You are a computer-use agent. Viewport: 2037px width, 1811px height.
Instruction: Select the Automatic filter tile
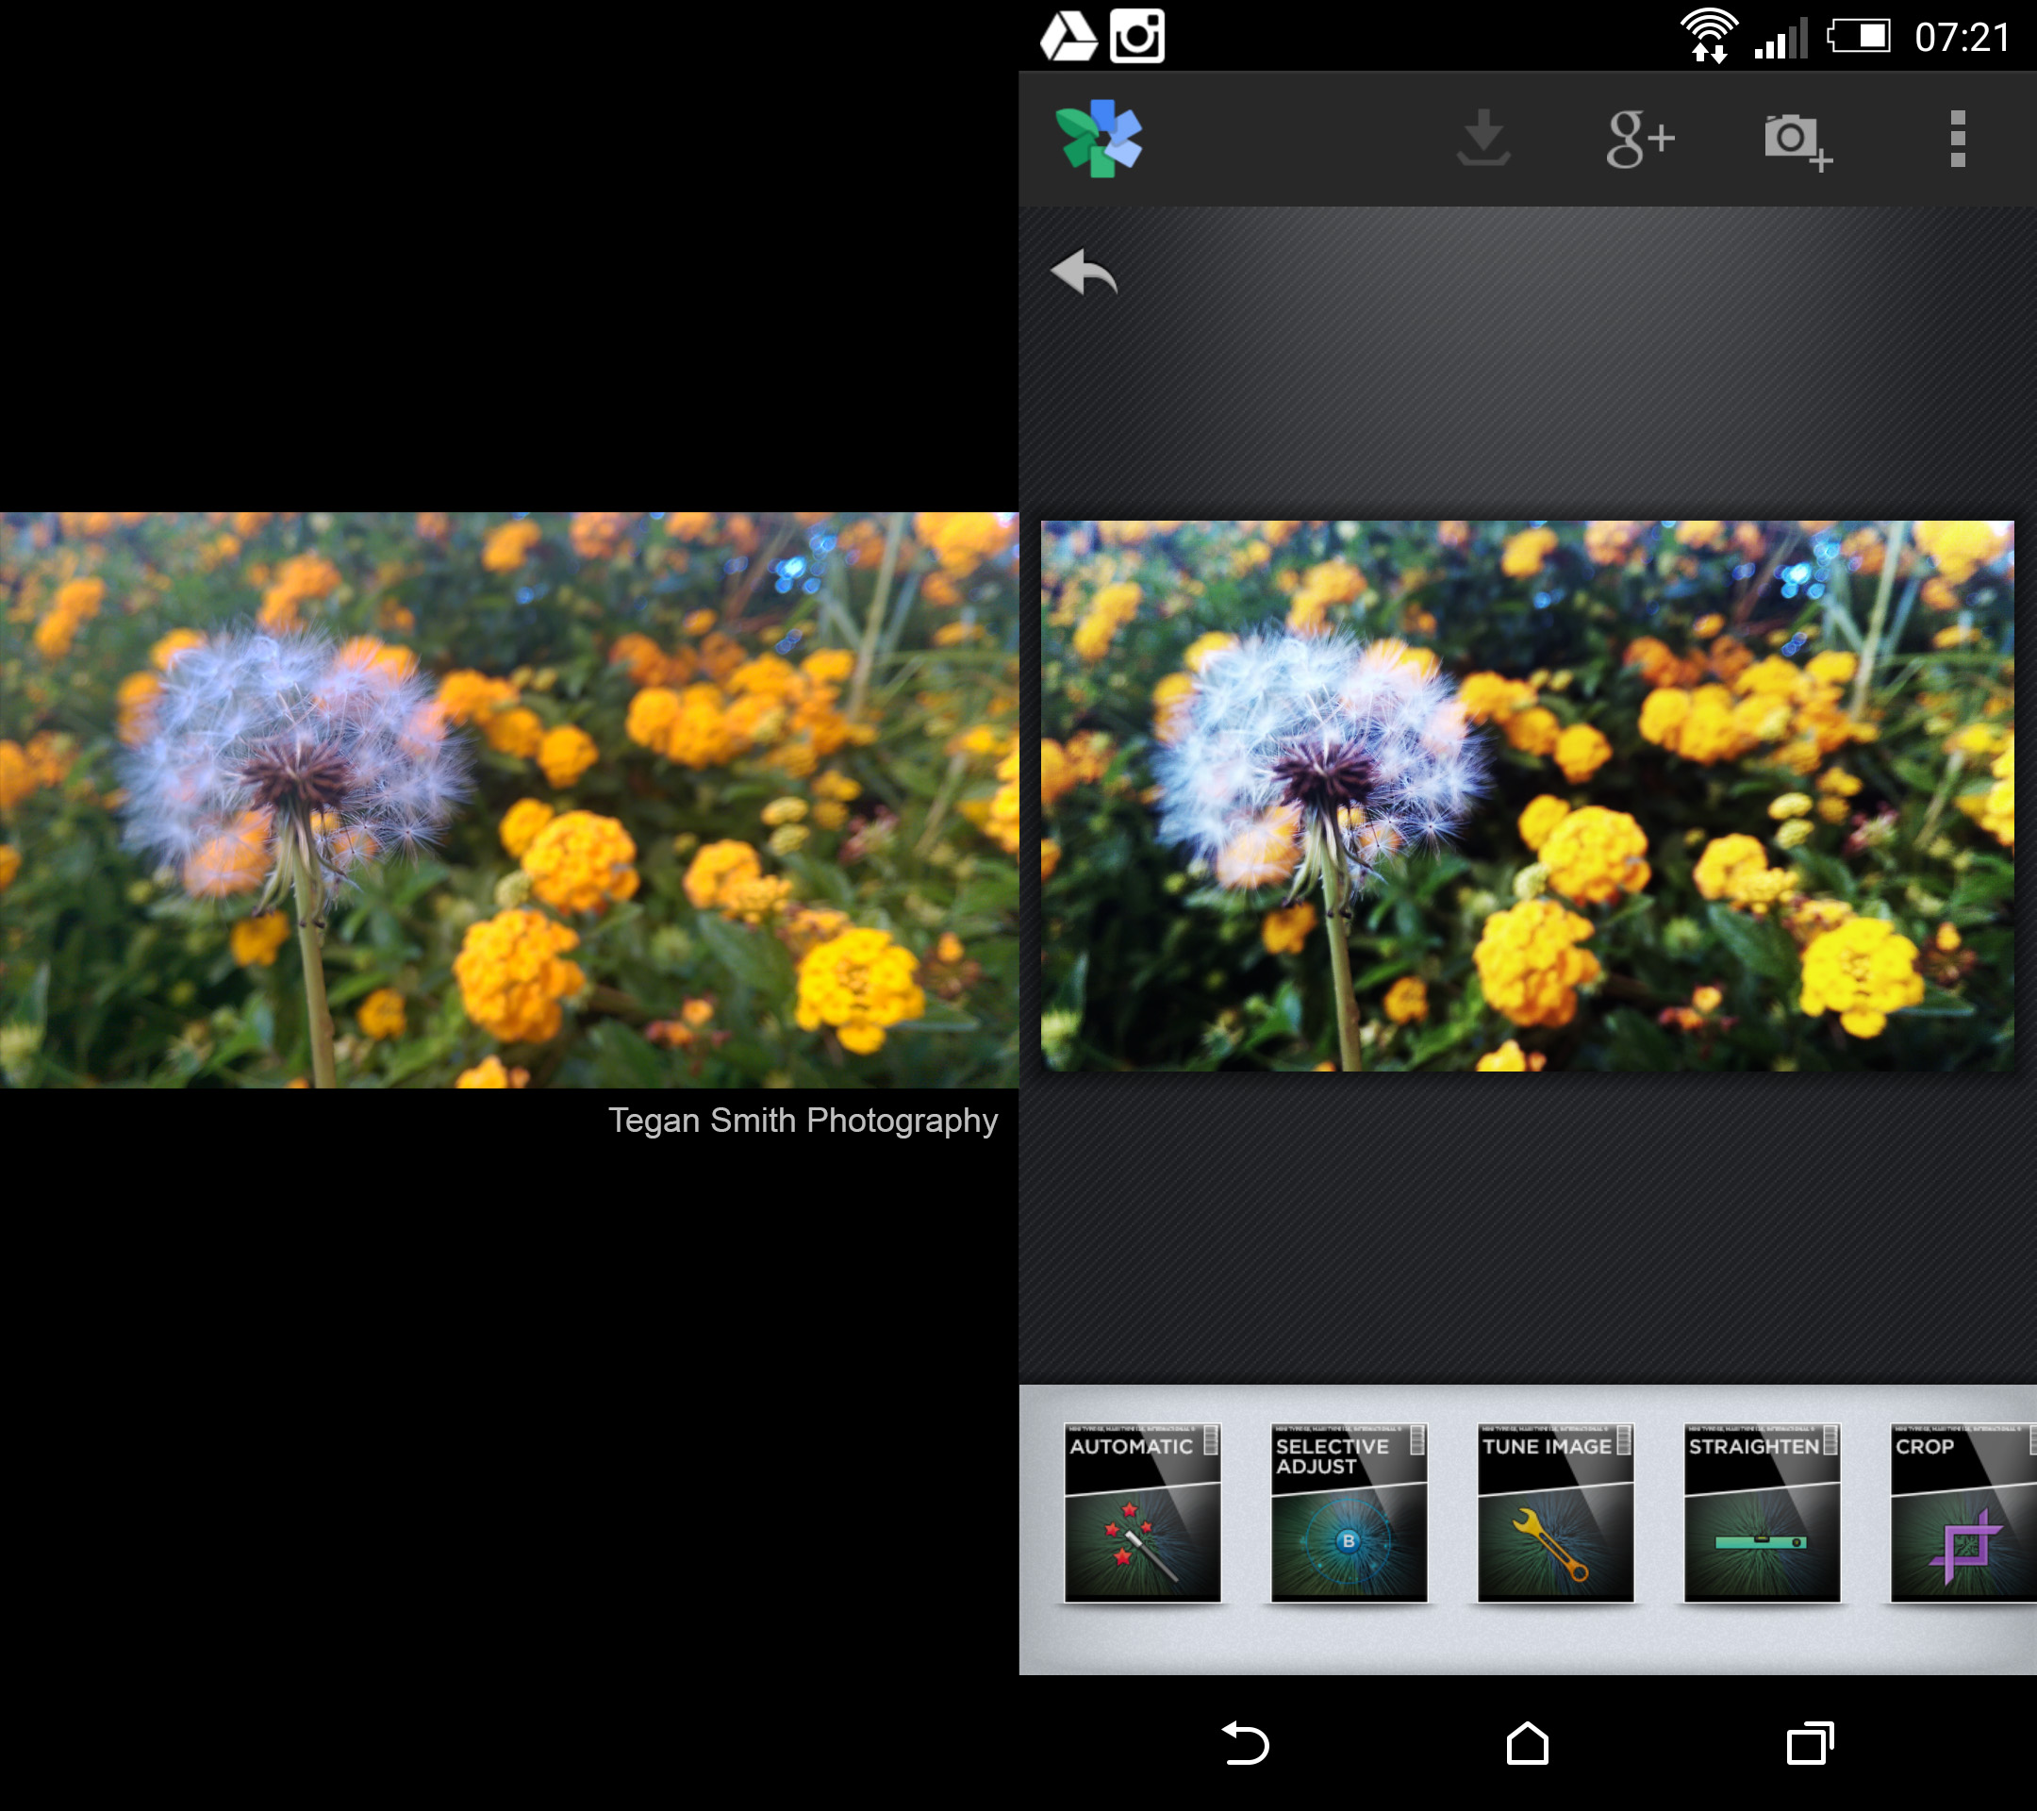point(1142,1512)
